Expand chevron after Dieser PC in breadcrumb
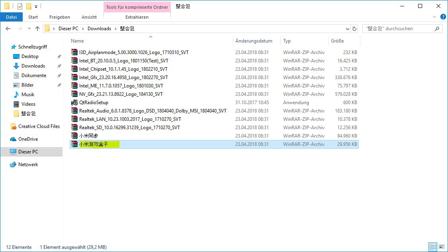448x252 pixels. [x=83, y=29]
